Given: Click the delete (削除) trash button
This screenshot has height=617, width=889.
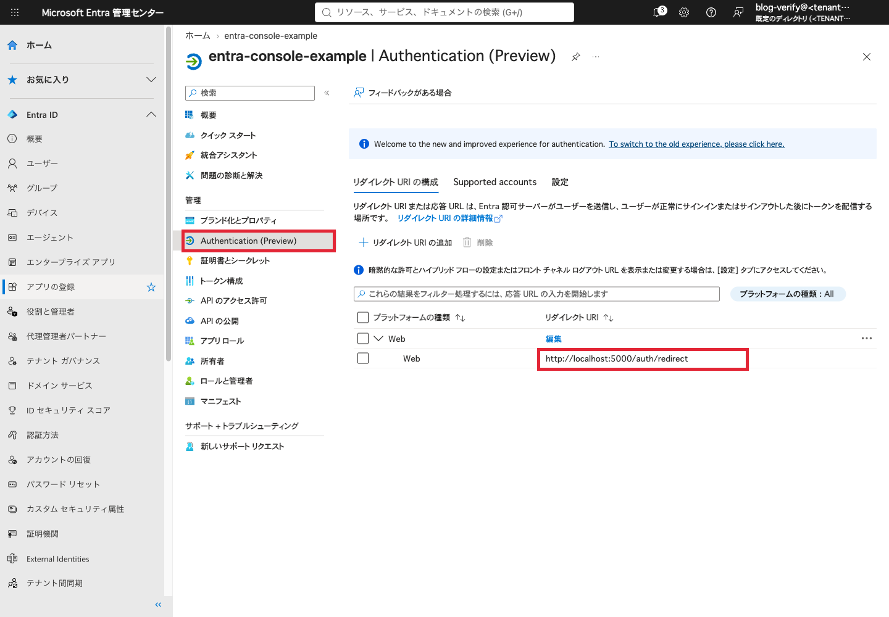Looking at the screenshot, I should (478, 242).
